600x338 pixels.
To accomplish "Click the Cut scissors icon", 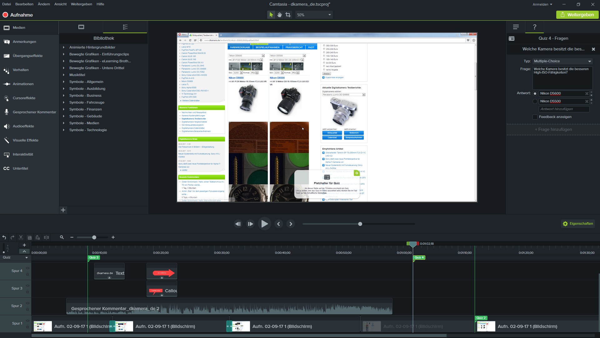I will 21,238.
